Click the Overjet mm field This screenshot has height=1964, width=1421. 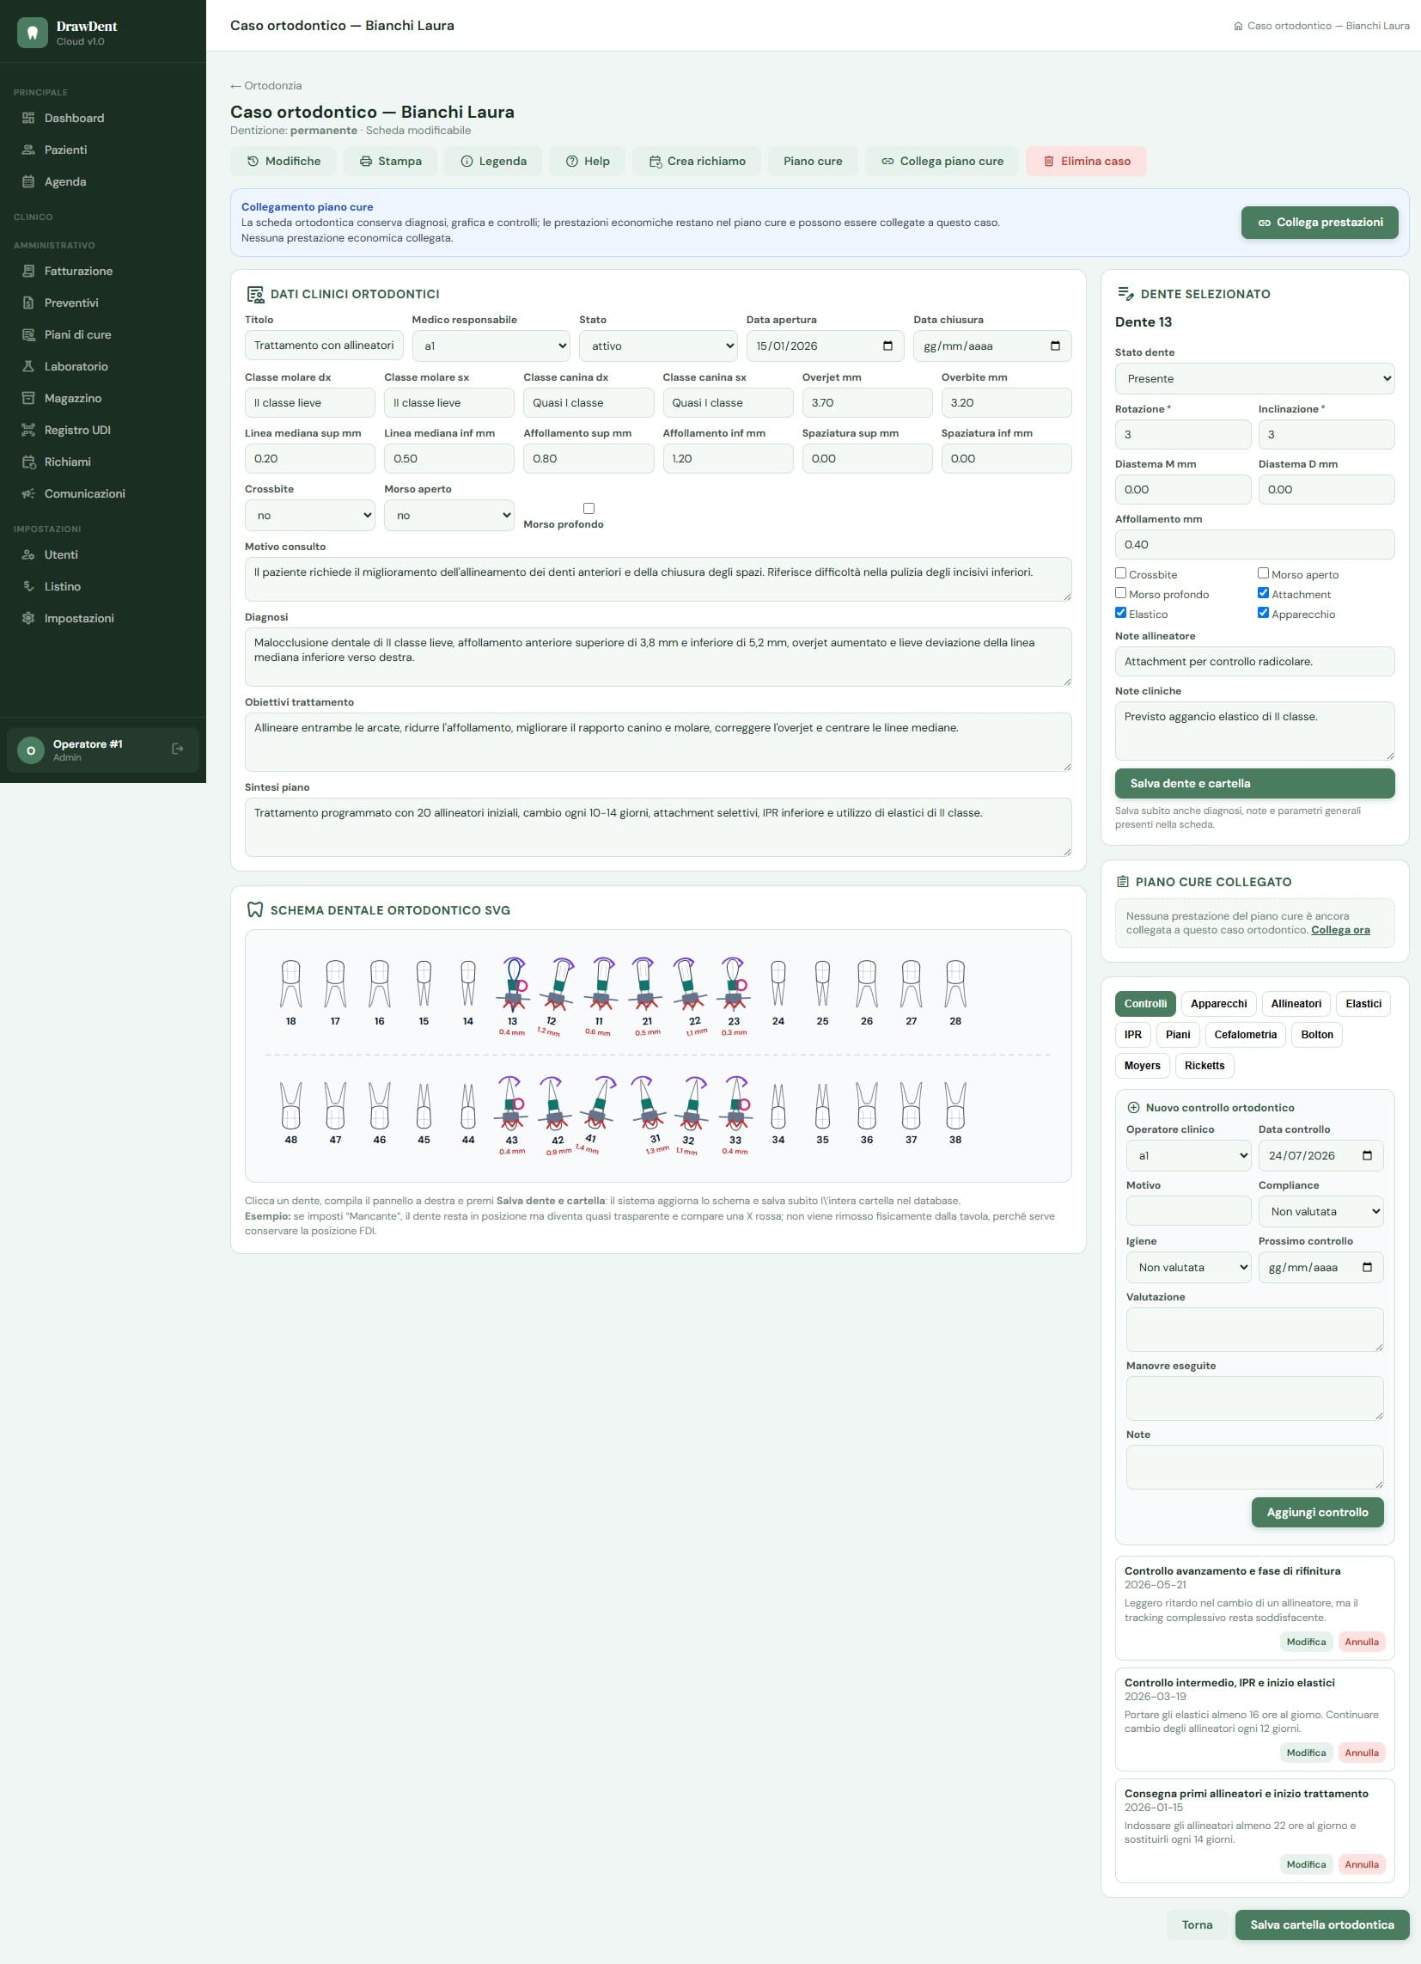tap(866, 402)
